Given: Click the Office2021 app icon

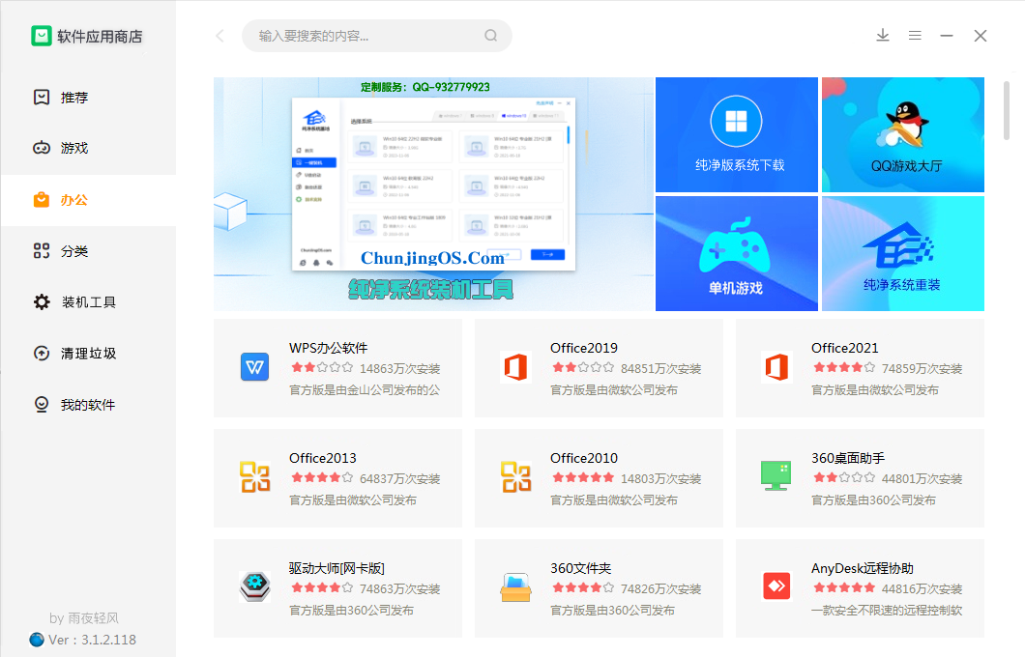Looking at the screenshot, I should click(x=776, y=367).
